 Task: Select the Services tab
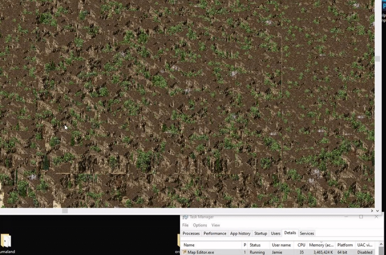point(307,233)
